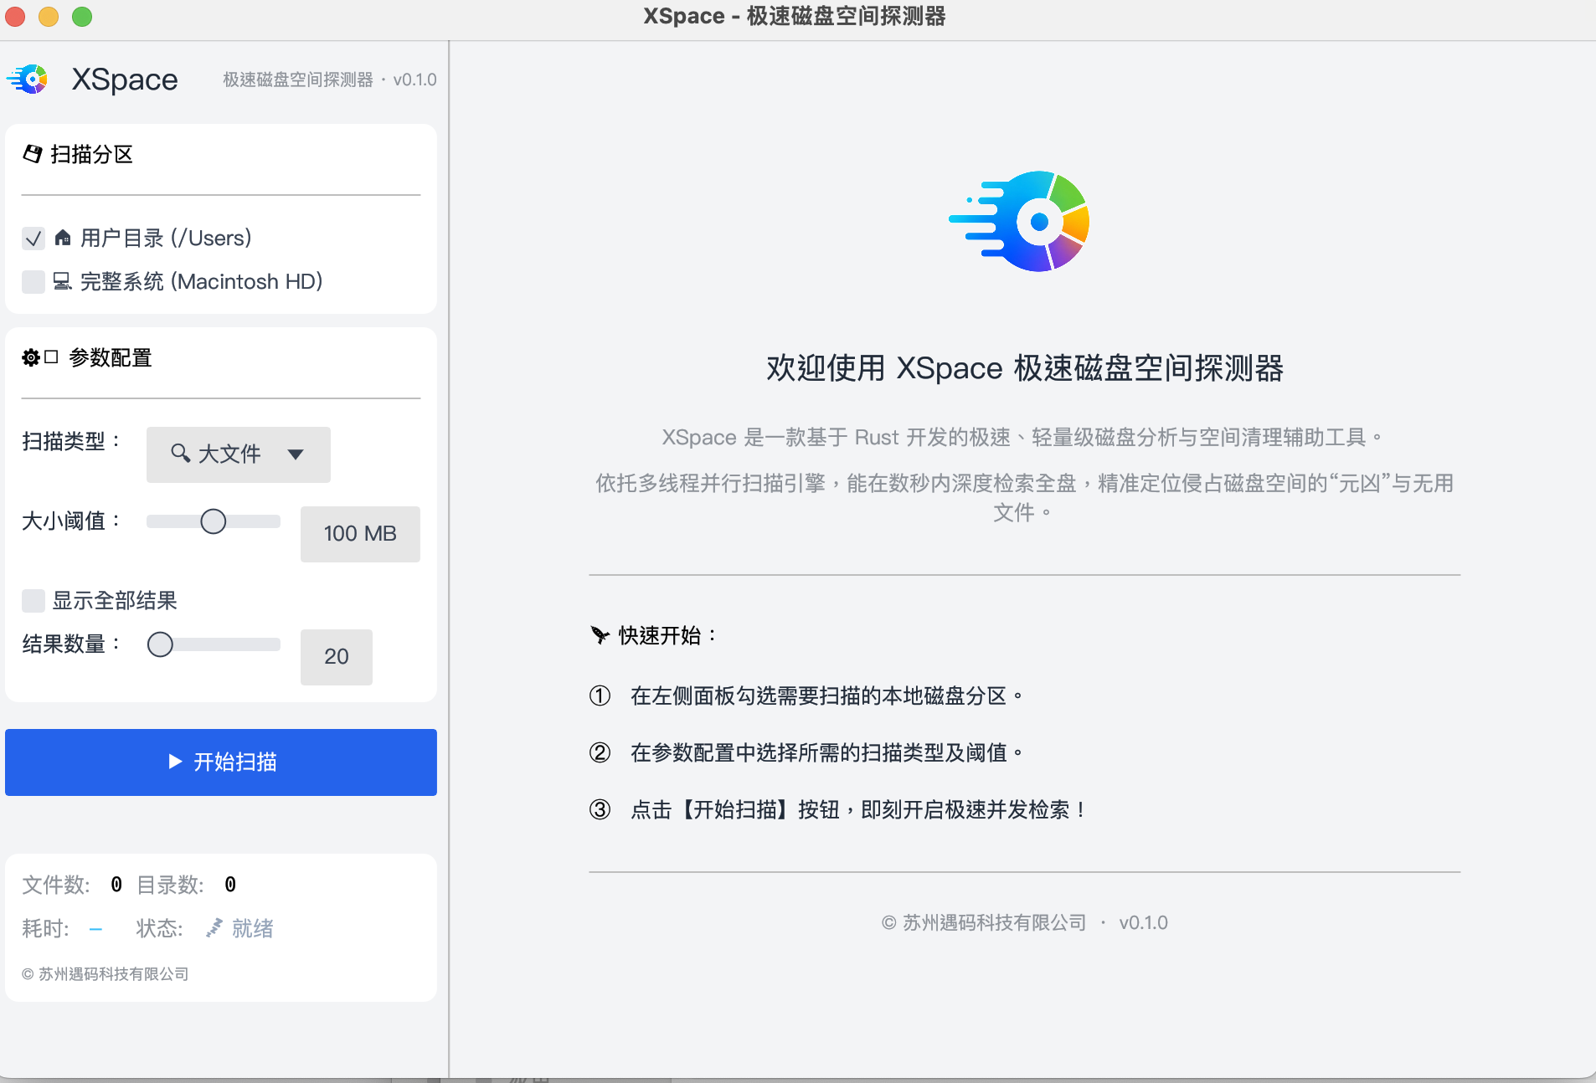Enable the 用户目录 (/Users) checkbox
Image resolution: width=1596 pixels, height=1083 pixels.
point(33,239)
